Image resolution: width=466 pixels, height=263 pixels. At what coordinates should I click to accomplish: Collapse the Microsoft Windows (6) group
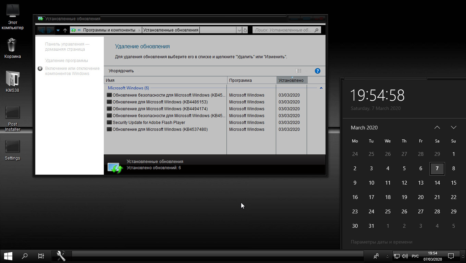click(321, 88)
